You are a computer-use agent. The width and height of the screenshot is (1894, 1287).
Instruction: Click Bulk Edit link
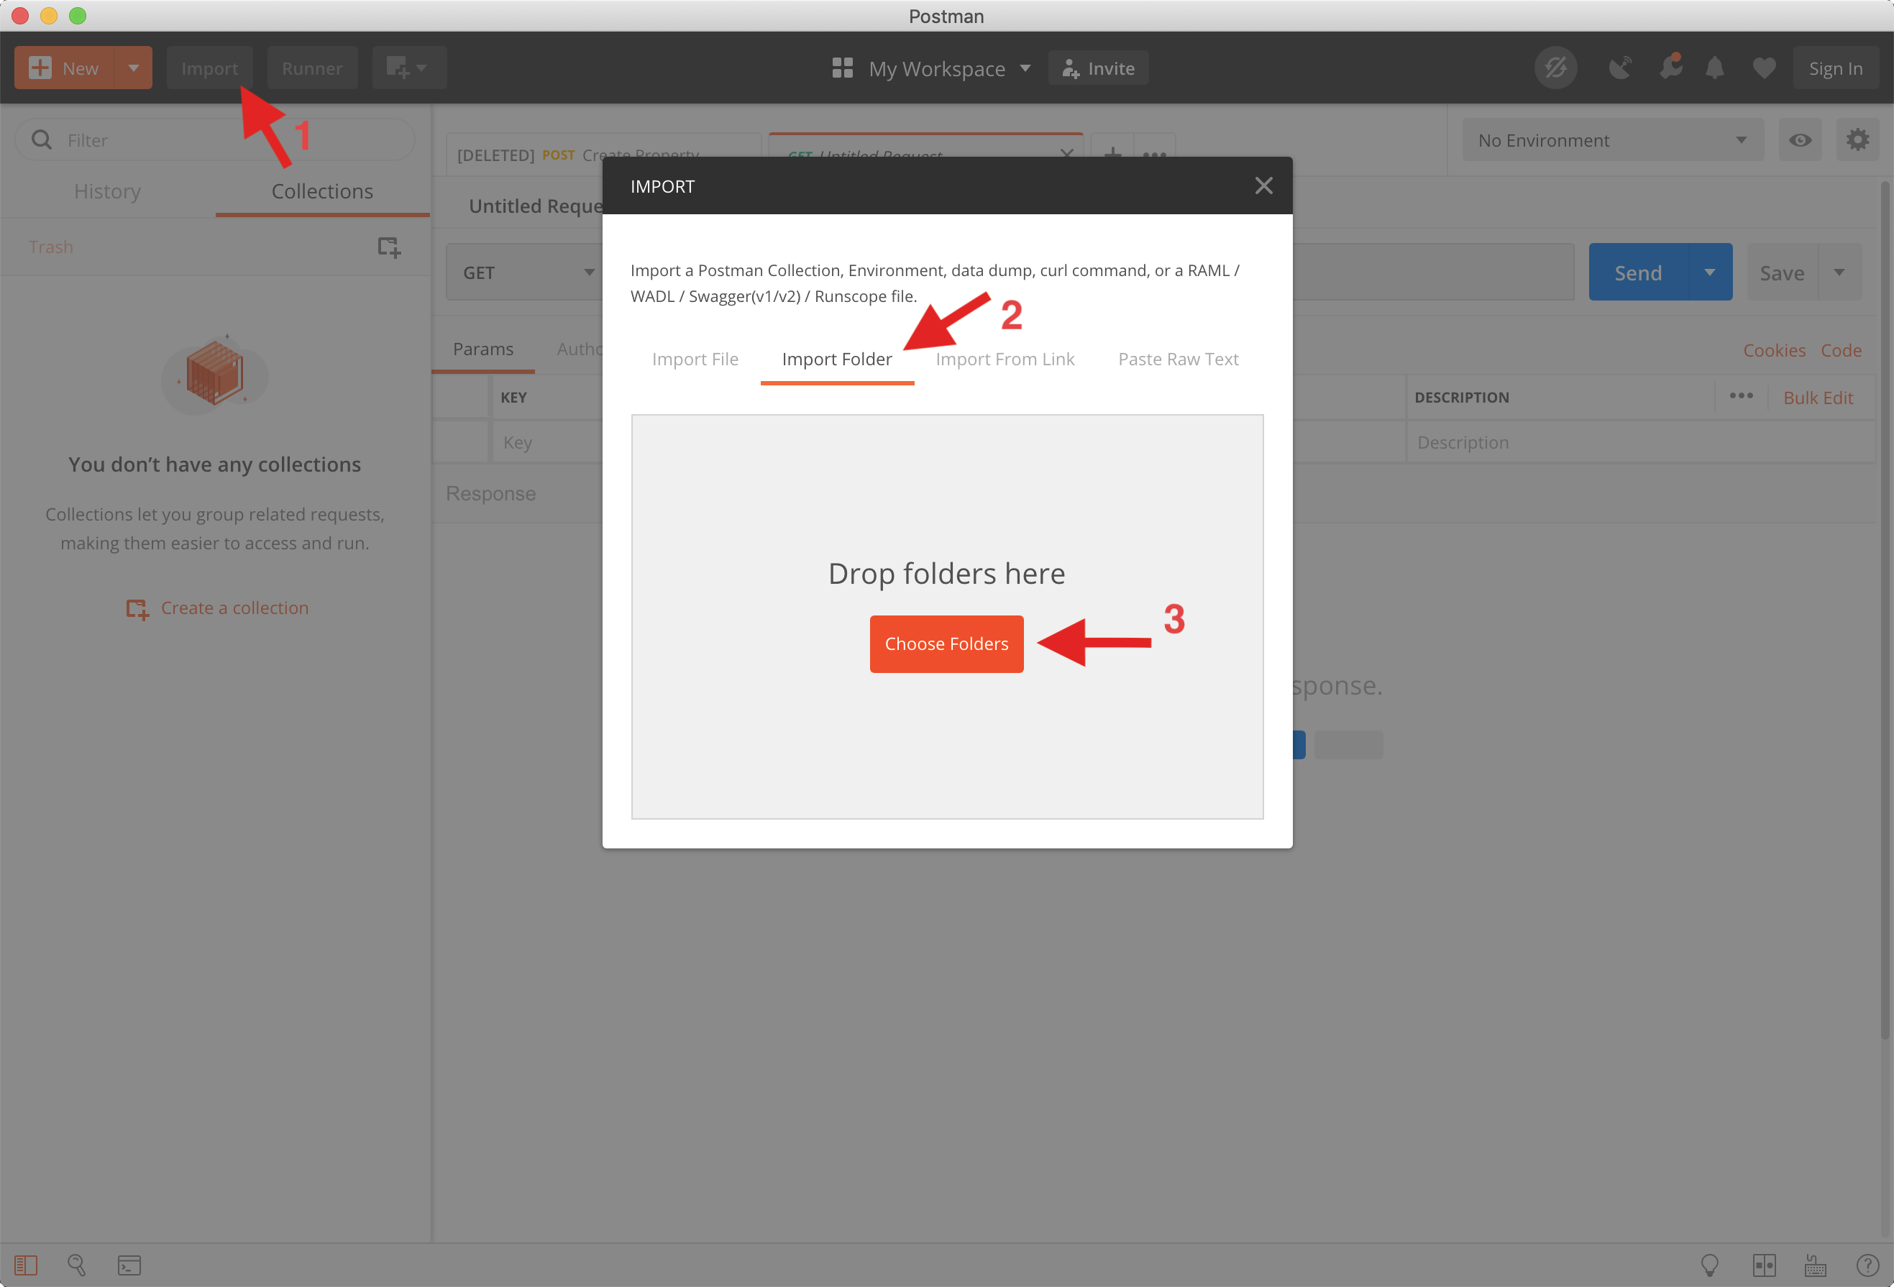point(1818,397)
